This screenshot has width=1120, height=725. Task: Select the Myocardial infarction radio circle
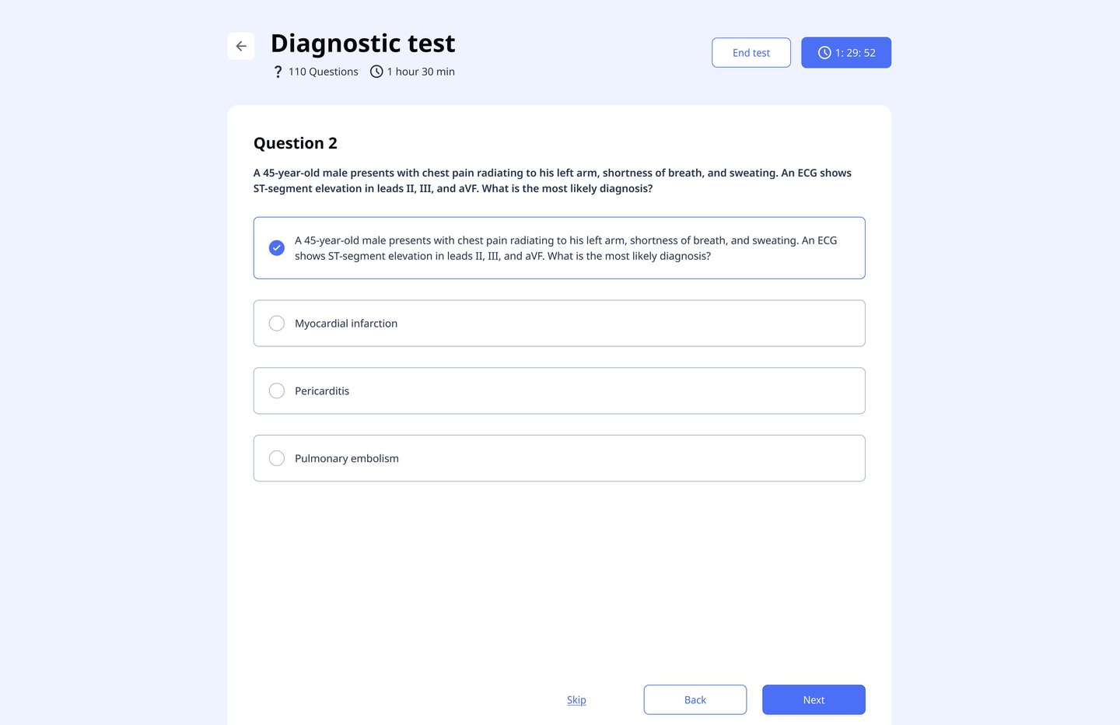click(x=277, y=324)
